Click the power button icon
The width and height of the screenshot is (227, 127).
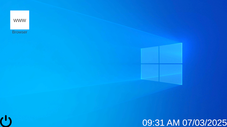pyautogui.click(x=6, y=121)
